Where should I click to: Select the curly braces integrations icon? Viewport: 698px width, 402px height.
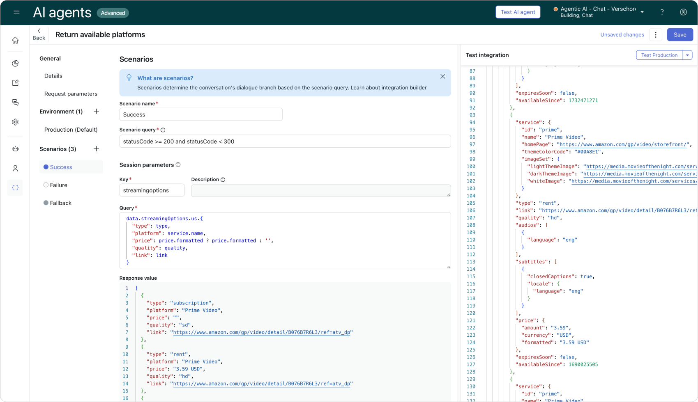[15, 188]
